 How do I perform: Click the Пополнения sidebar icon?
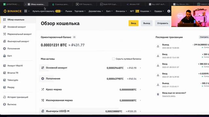coord(5,48)
